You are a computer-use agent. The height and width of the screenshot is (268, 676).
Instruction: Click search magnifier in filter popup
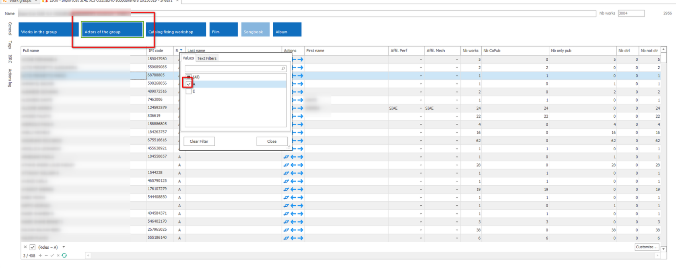283,69
